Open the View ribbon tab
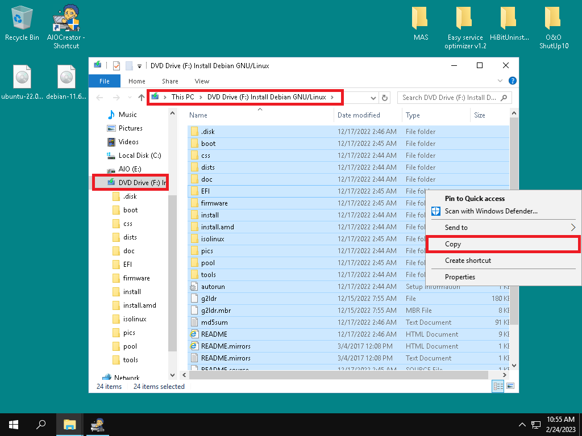 (x=202, y=81)
